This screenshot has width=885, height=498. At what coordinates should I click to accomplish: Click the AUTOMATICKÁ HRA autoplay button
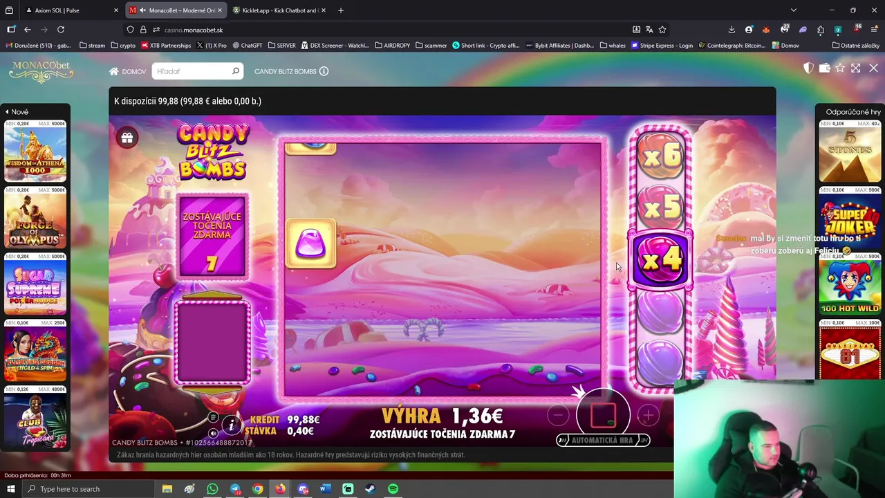[603, 440]
